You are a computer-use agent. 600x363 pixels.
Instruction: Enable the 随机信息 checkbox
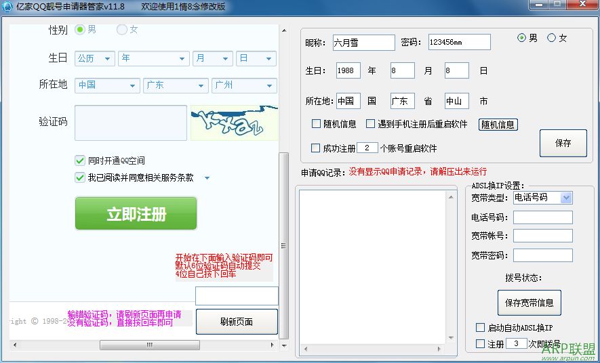(x=316, y=124)
